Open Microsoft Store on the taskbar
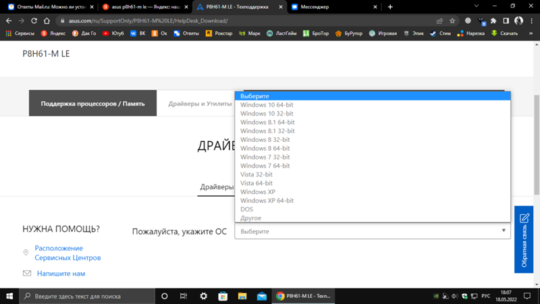540x304 pixels. (x=223, y=296)
